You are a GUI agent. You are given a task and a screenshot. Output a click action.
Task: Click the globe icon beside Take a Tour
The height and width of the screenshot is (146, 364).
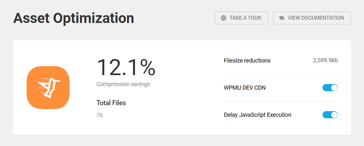[x=223, y=18]
